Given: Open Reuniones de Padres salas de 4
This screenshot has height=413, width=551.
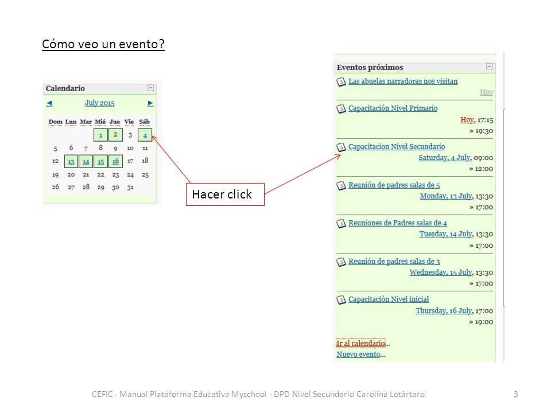Looking at the screenshot, I should tap(397, 223).
